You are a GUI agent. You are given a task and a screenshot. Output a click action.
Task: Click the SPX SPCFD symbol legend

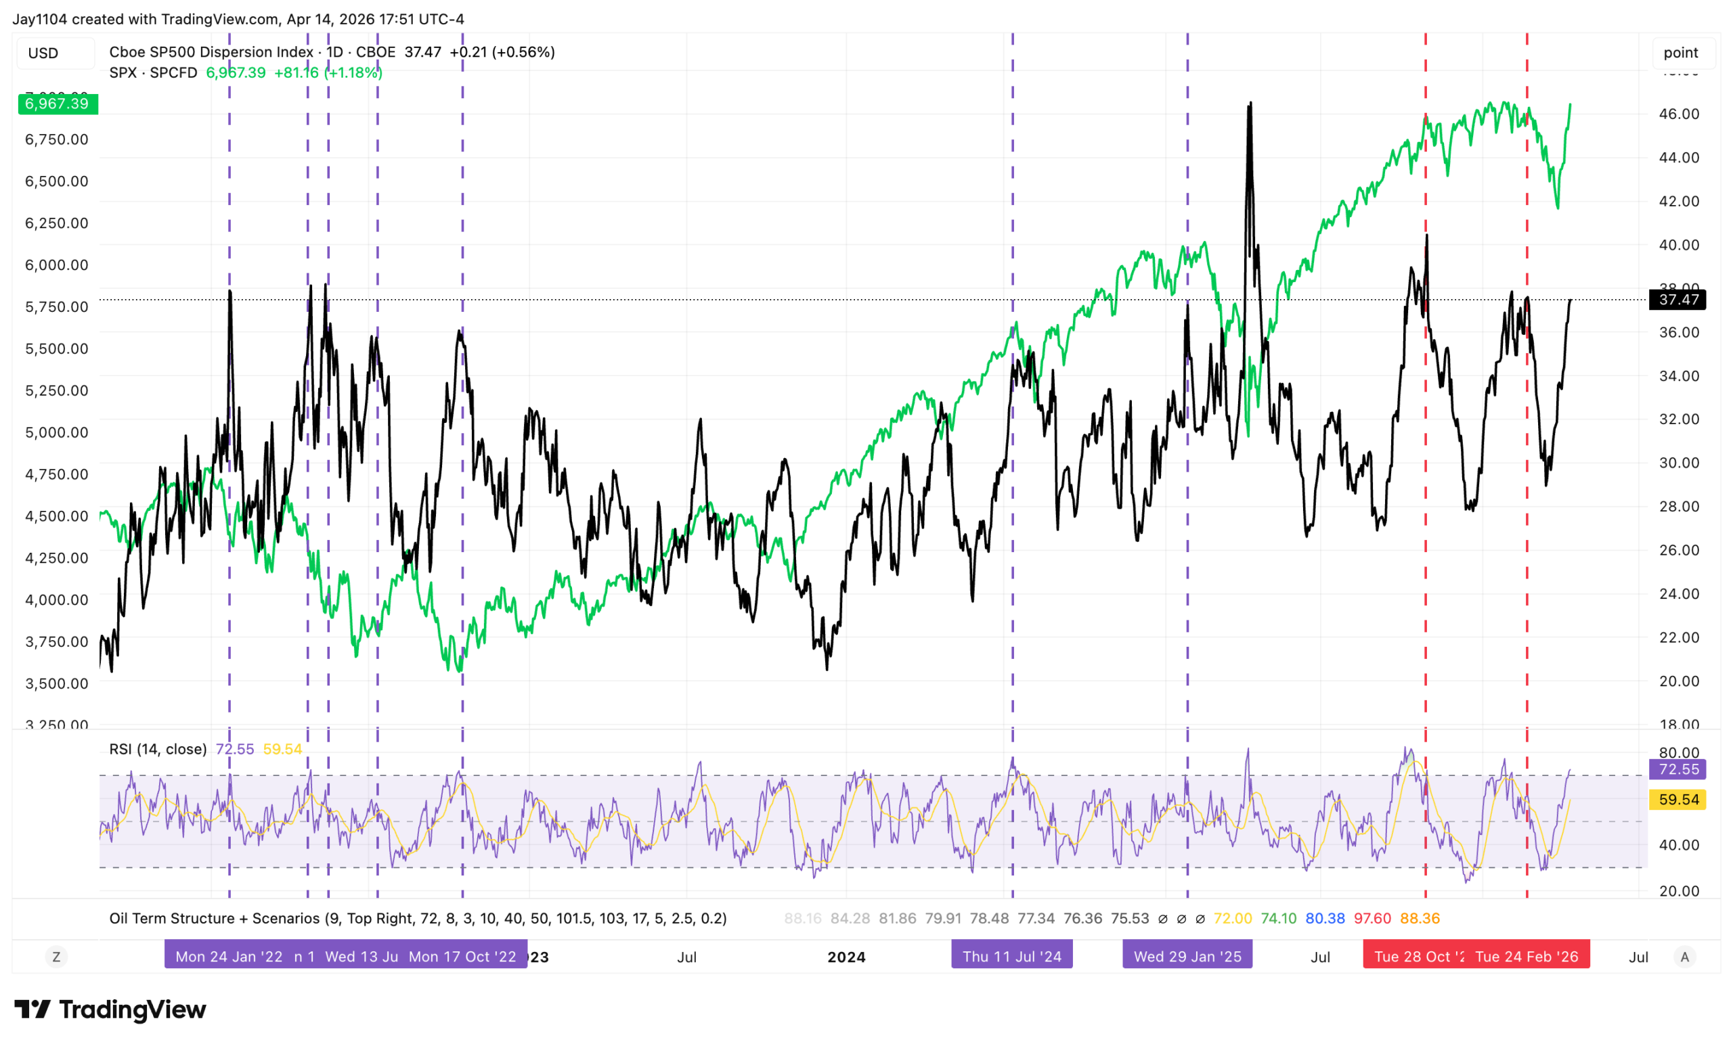[152, 72]
